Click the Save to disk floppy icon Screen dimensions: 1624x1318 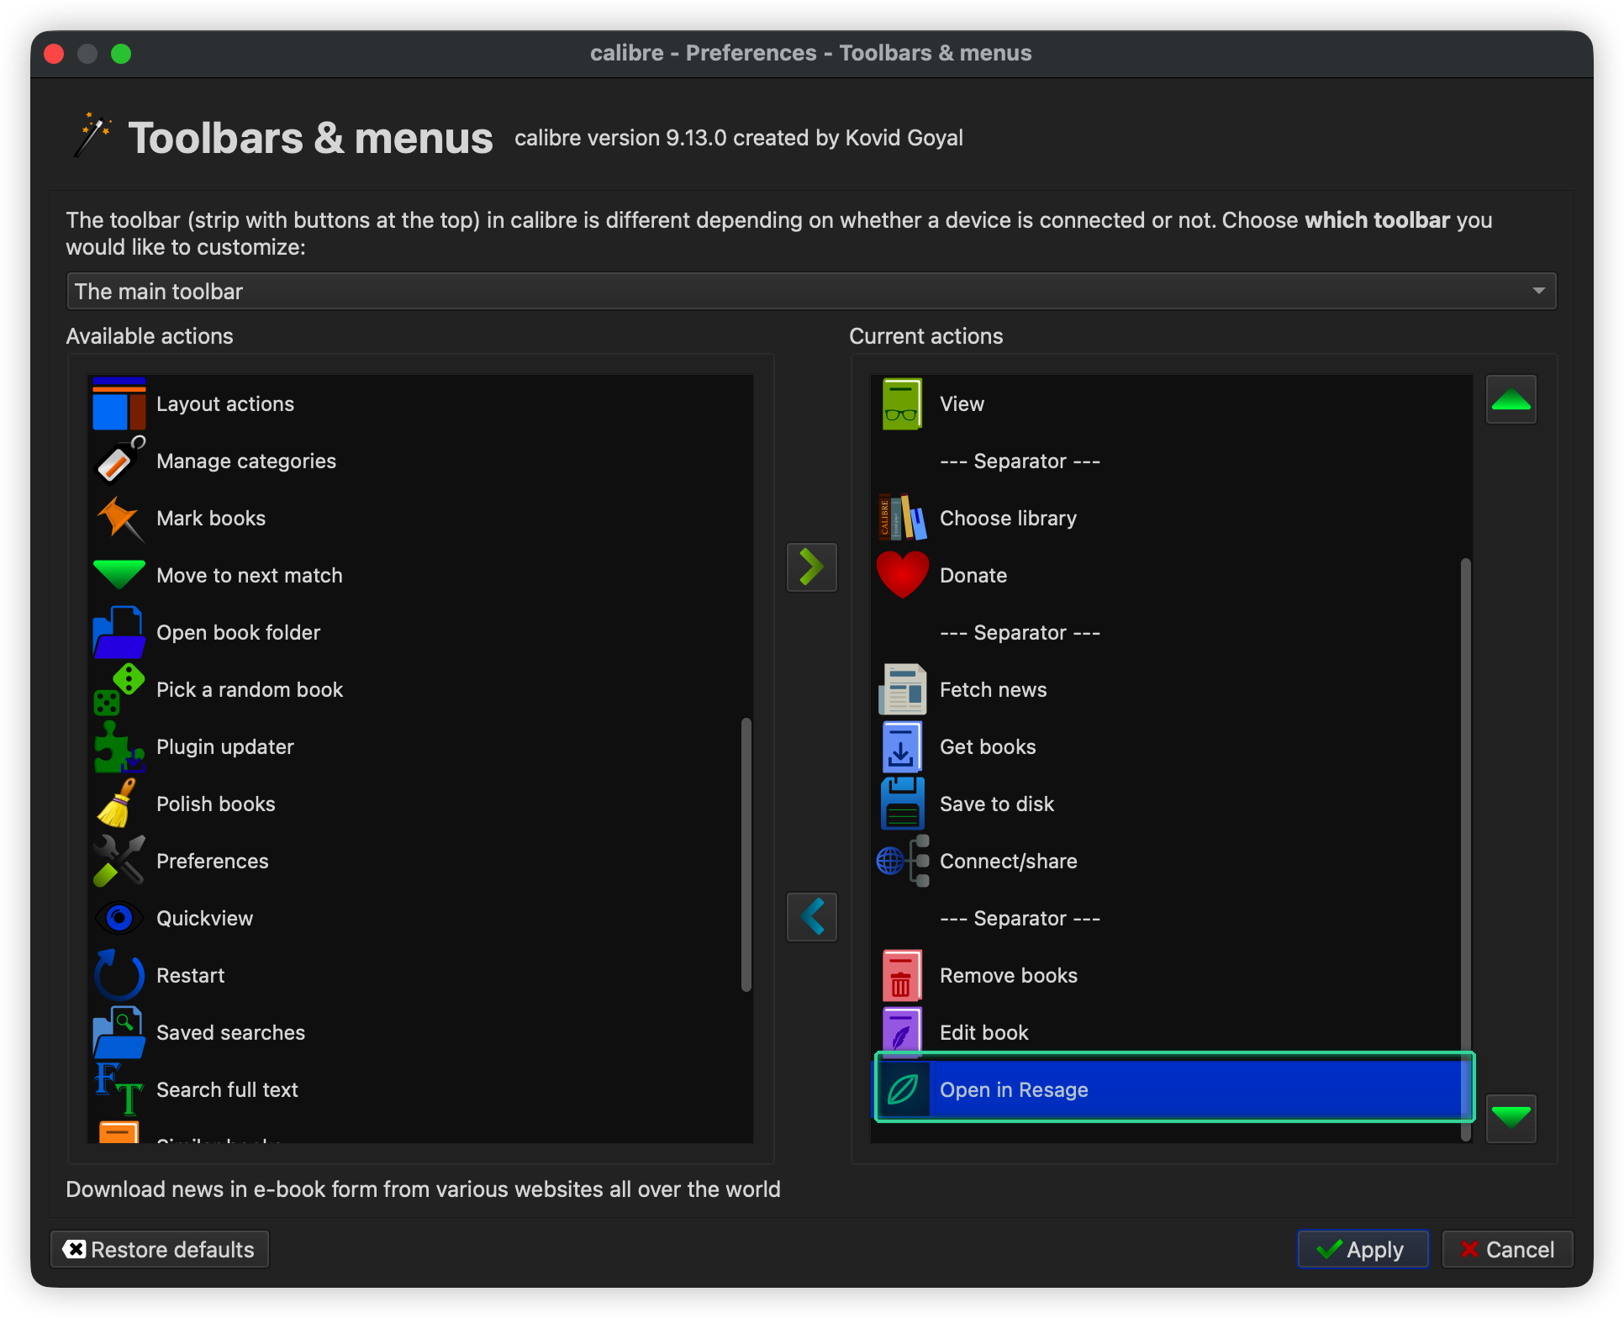pyautogui.click(x=902, y=804)
